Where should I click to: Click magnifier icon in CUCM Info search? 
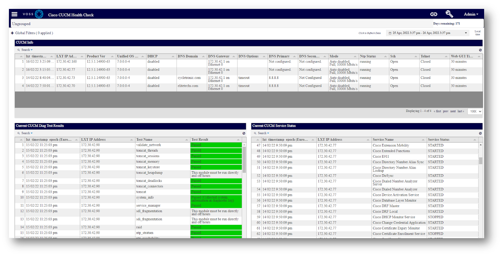(x=18, y=50)
